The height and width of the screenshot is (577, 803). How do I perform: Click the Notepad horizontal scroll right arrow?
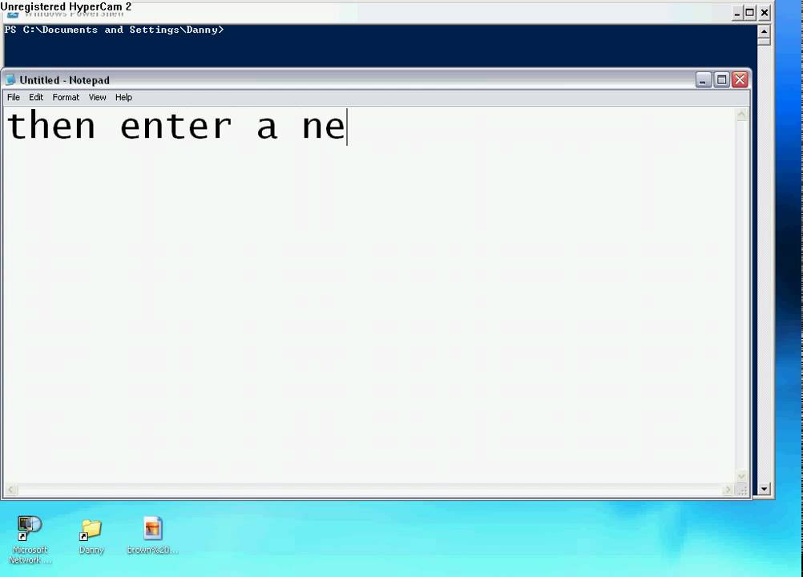728,490
